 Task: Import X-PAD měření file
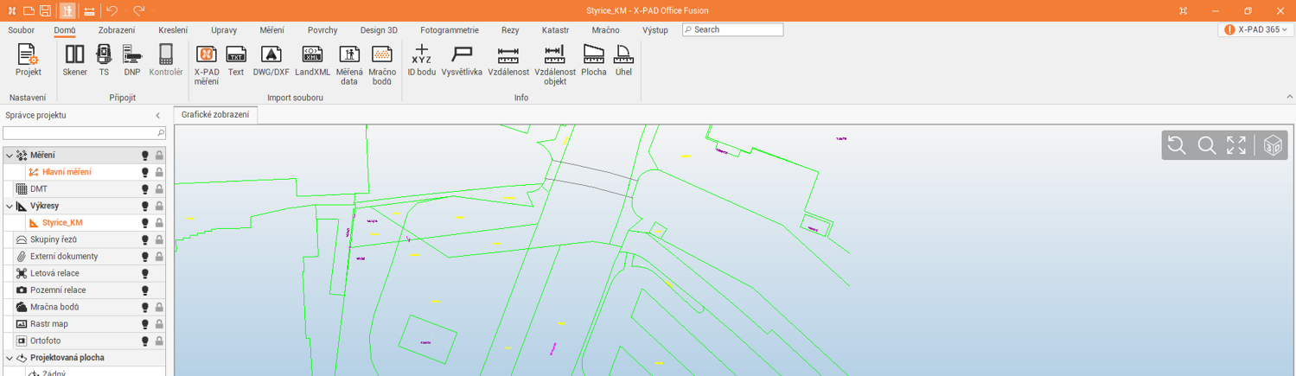207,65
